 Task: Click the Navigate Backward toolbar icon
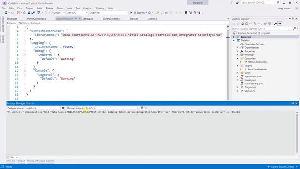pos(6,13)
